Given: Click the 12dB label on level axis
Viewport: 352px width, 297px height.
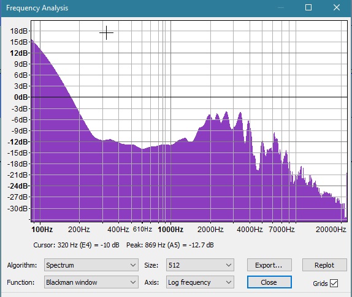Looking at the screenshot, I should pos(18,53).
